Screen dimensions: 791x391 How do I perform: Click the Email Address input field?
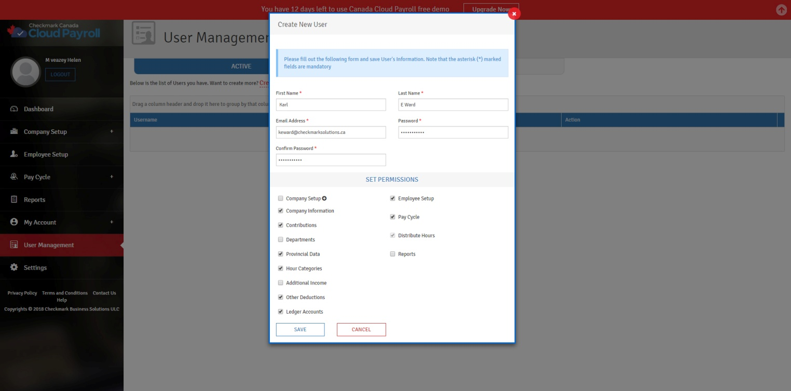331,132
